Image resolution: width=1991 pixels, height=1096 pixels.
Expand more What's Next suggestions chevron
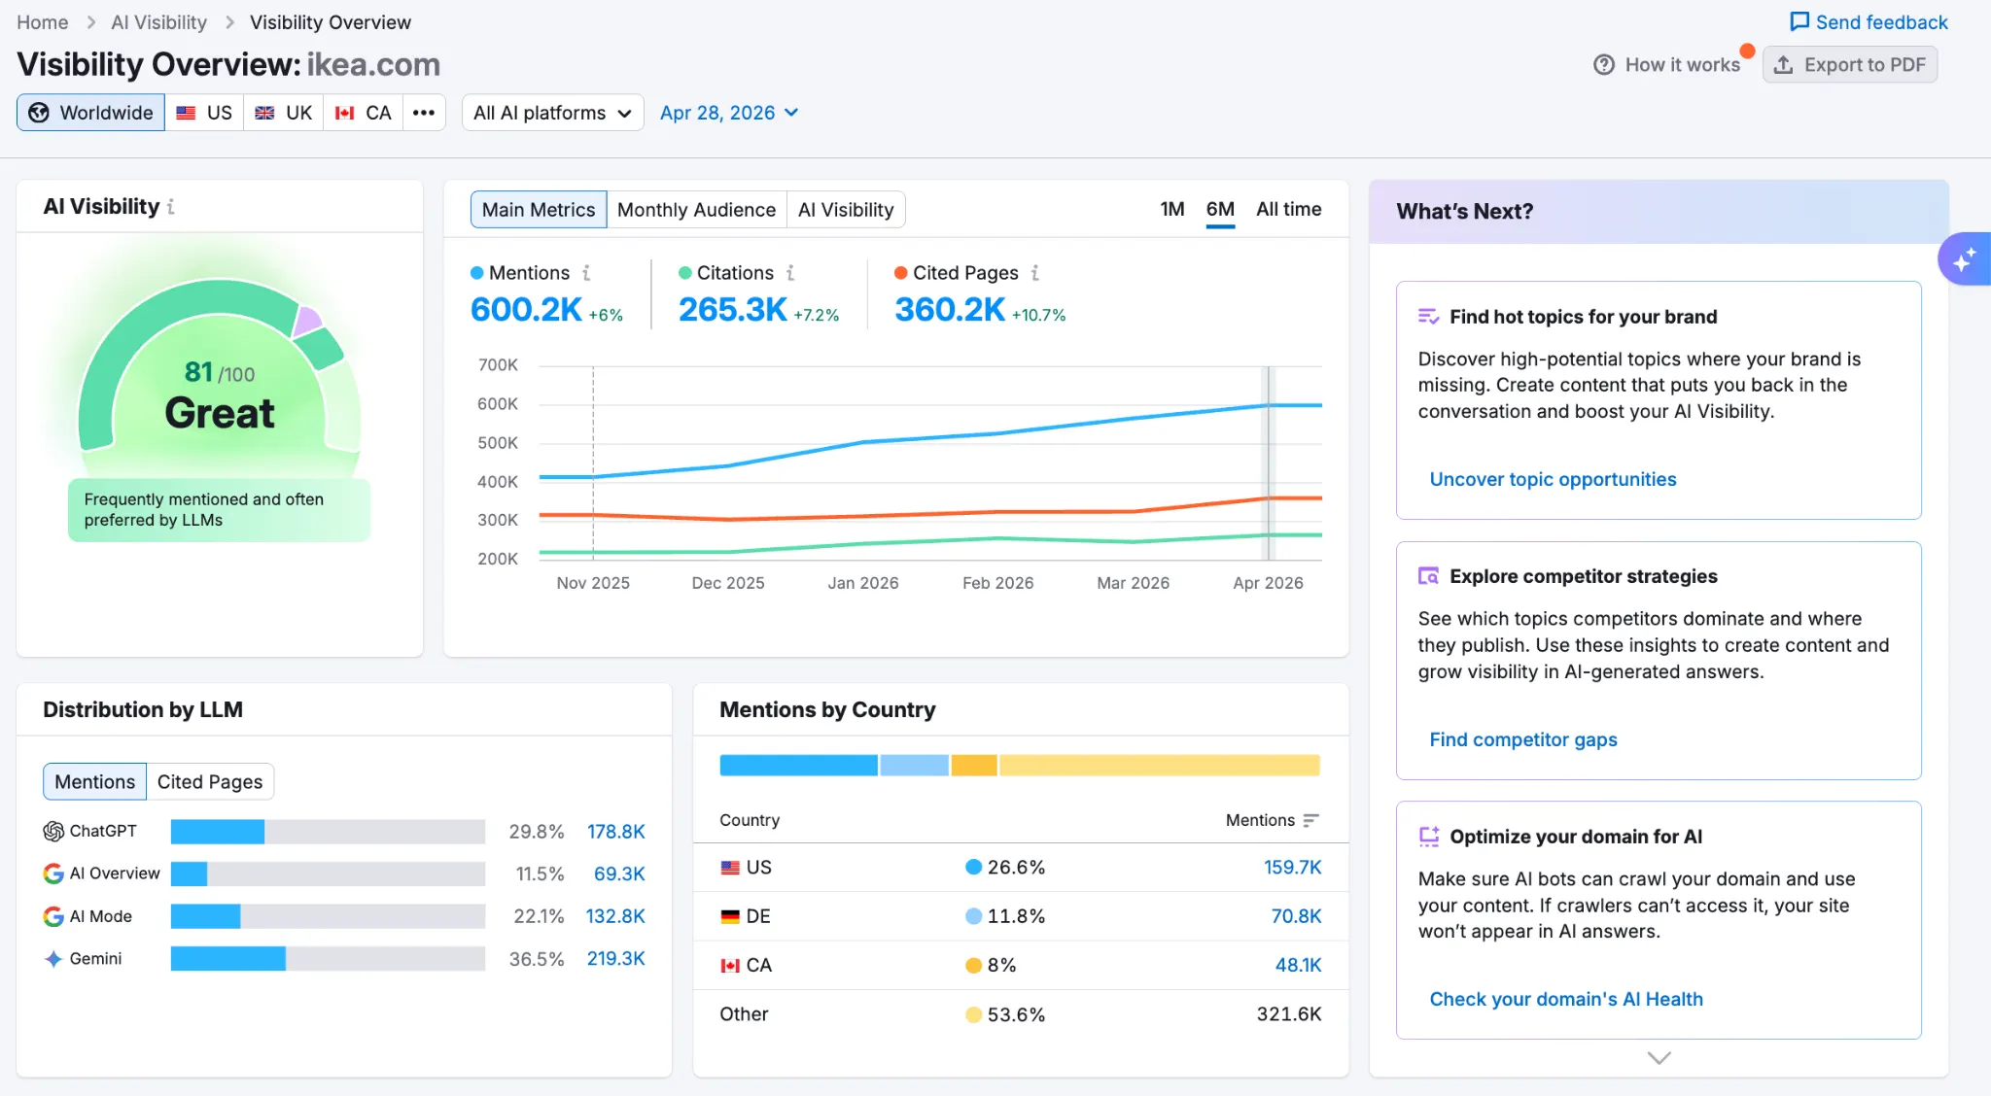pos(1659,1057)
